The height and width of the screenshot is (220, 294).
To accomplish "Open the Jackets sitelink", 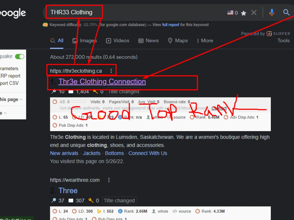I will (92, 153).
